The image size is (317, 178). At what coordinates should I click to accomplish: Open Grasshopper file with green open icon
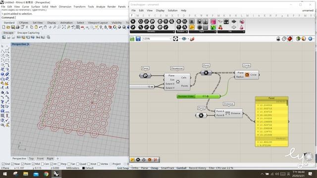click(x=132, y=39)
